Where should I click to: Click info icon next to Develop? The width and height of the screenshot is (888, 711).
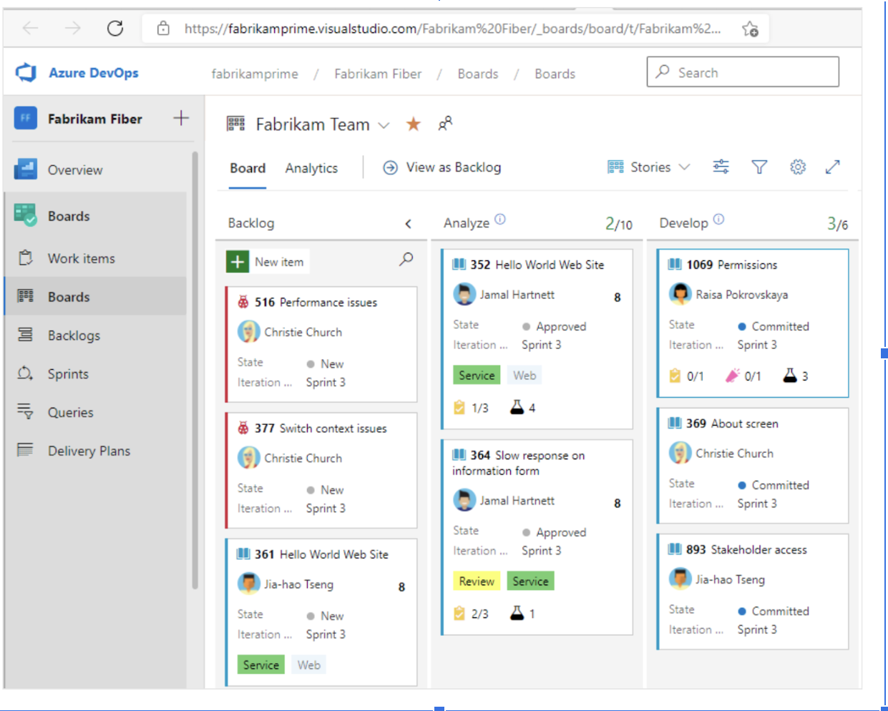(718, 220)
